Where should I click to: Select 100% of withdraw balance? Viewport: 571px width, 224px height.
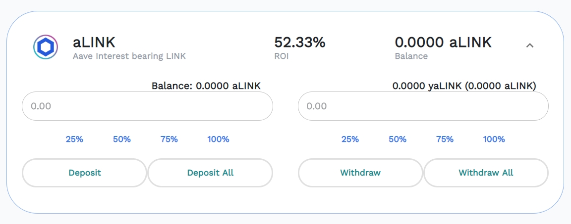point(494,139)
